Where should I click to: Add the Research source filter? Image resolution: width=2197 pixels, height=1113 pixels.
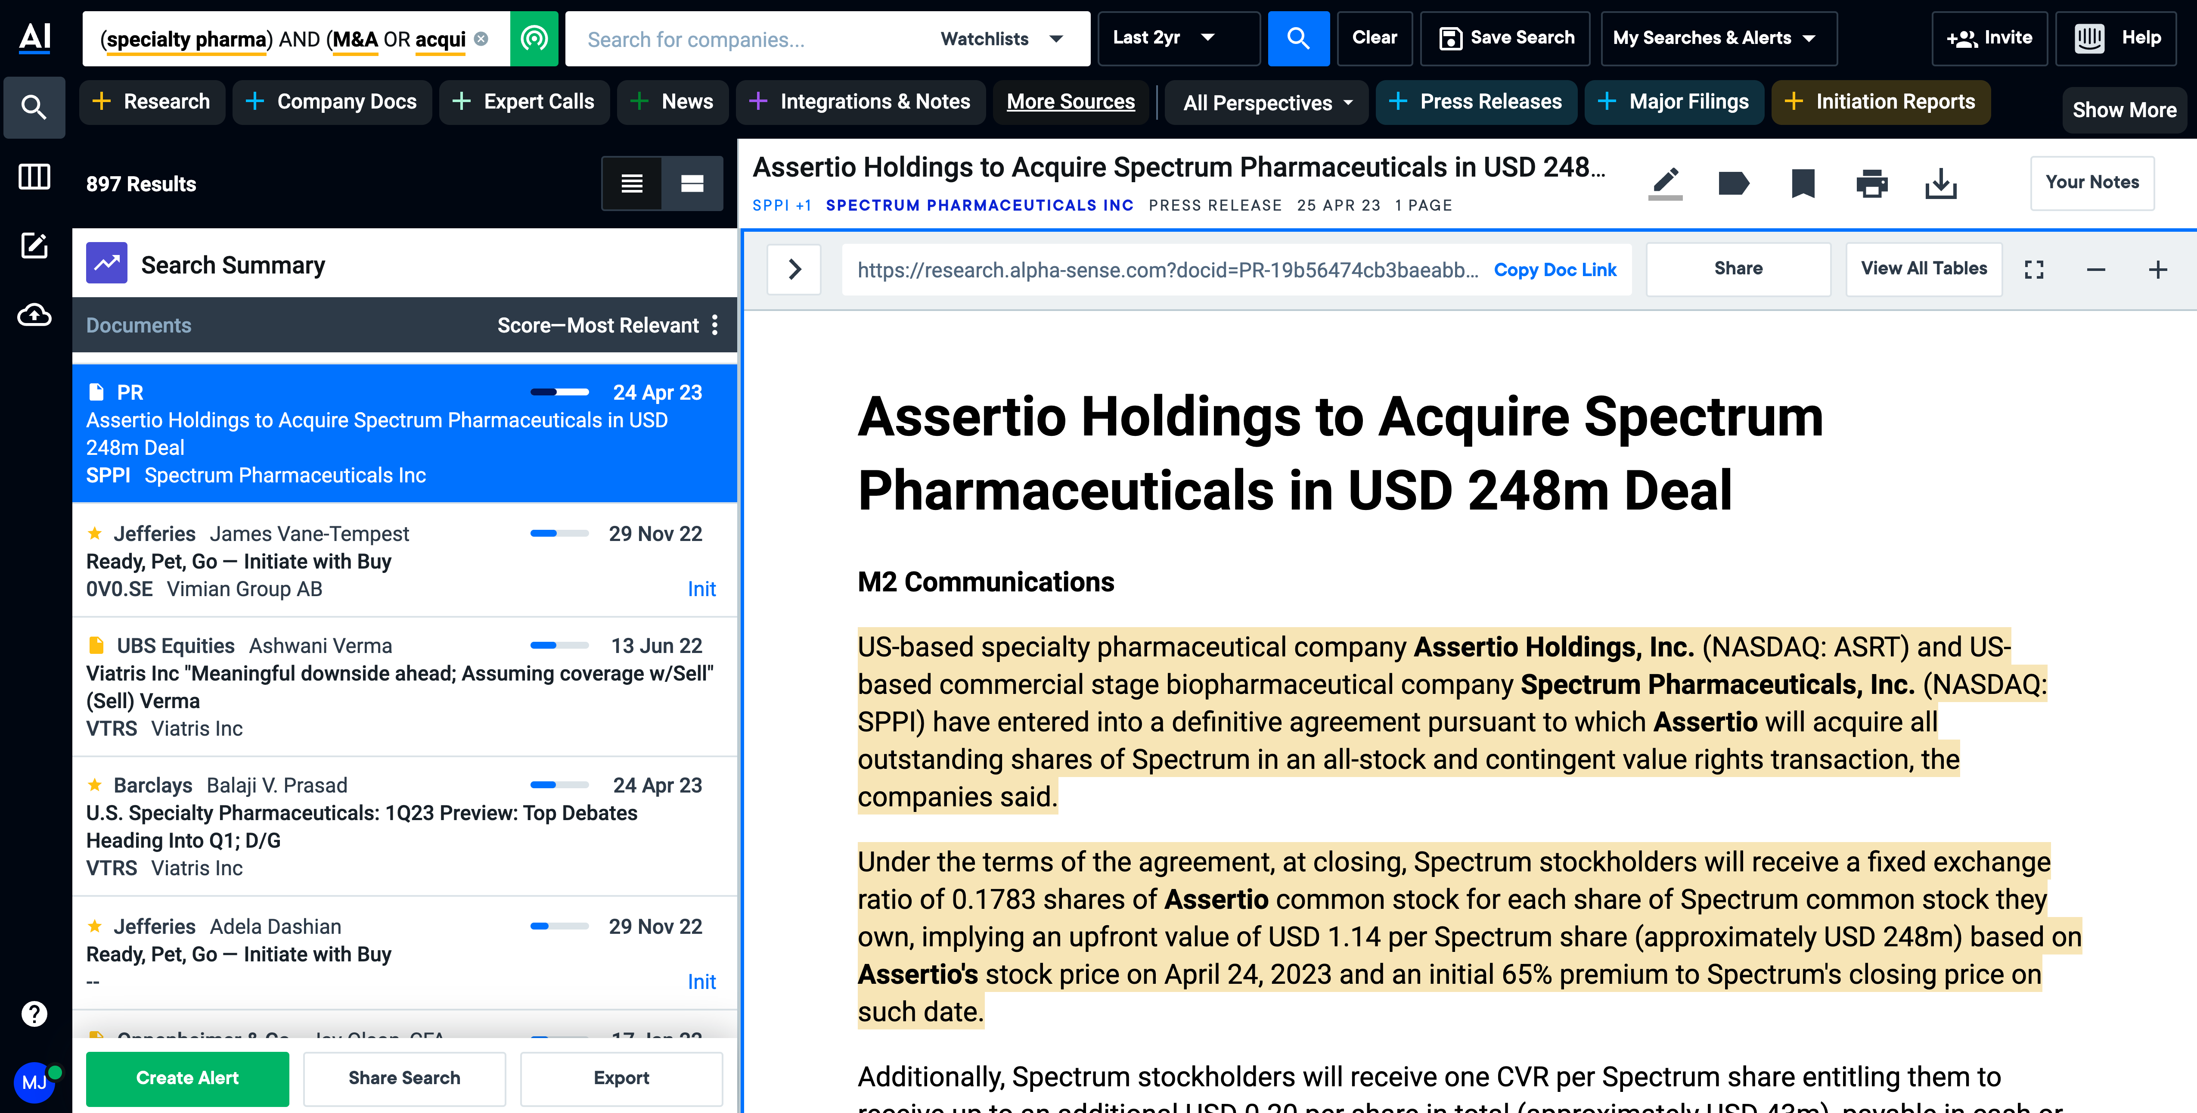(152, 102)
